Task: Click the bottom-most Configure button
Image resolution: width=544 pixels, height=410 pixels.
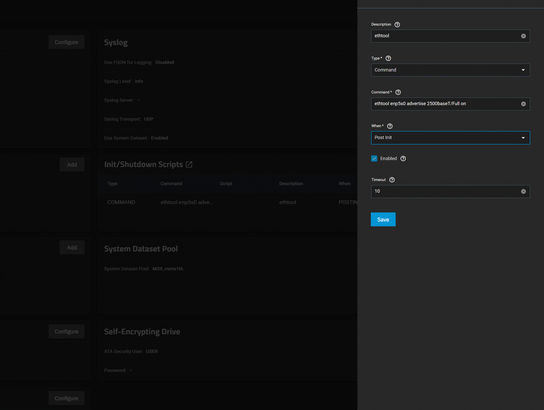Action: (x=66, y=398)
